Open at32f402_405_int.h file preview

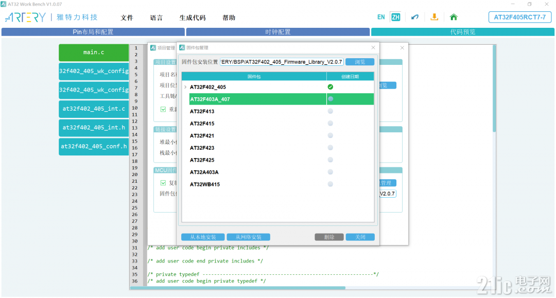(x=94, y=128)
